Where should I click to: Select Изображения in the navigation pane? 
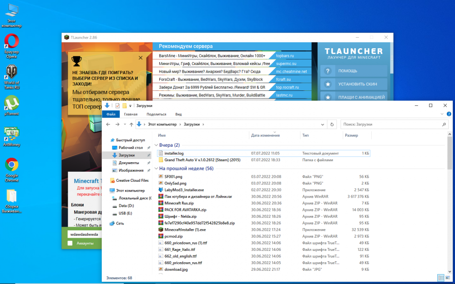tap(131, 170)
